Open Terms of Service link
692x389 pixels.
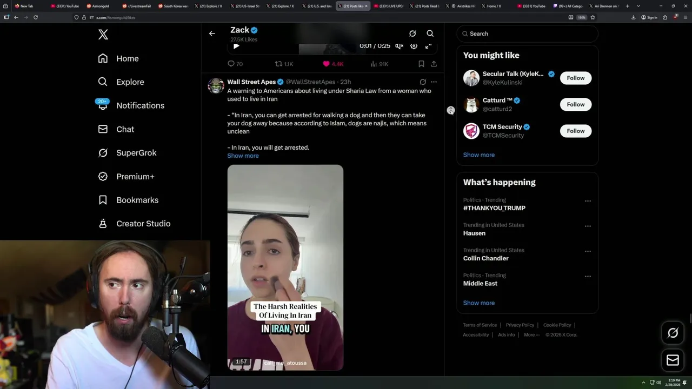(480, 325)
